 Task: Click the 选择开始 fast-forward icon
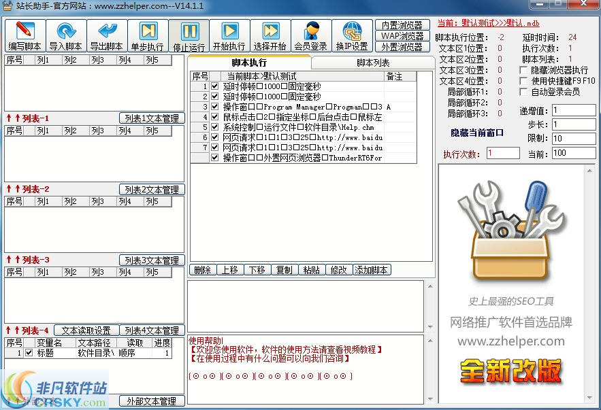[271, 35]
